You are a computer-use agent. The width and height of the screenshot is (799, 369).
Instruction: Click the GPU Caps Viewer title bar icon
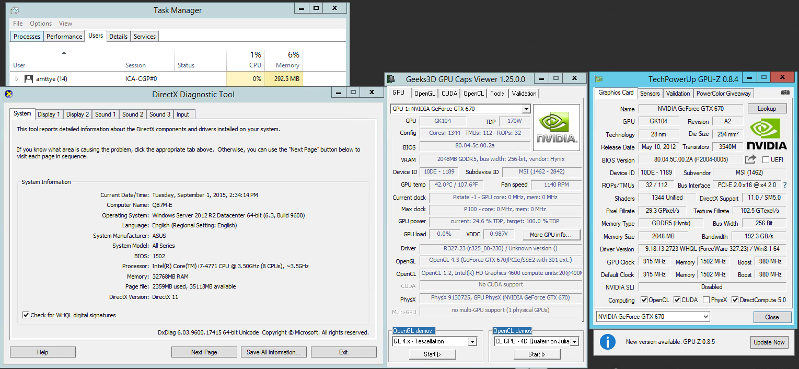391,79
